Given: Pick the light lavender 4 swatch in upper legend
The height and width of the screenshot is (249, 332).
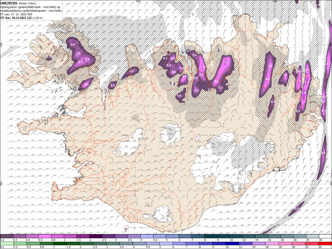Looking at the screenshot, I should click(x=147, y=236).
